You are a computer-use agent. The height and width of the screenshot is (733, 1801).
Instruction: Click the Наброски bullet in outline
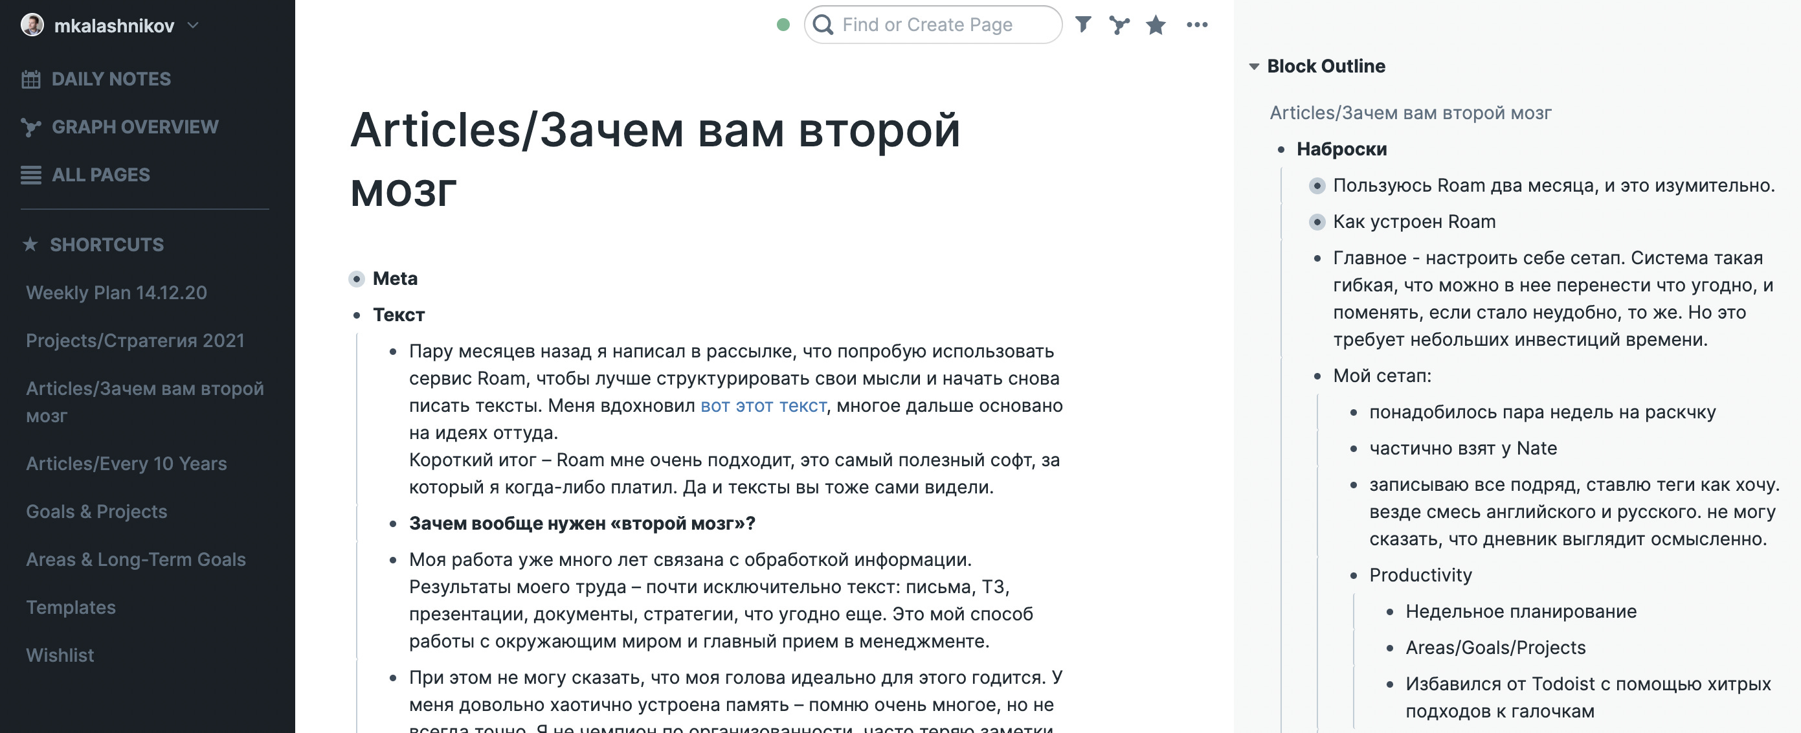[1281, 150]
